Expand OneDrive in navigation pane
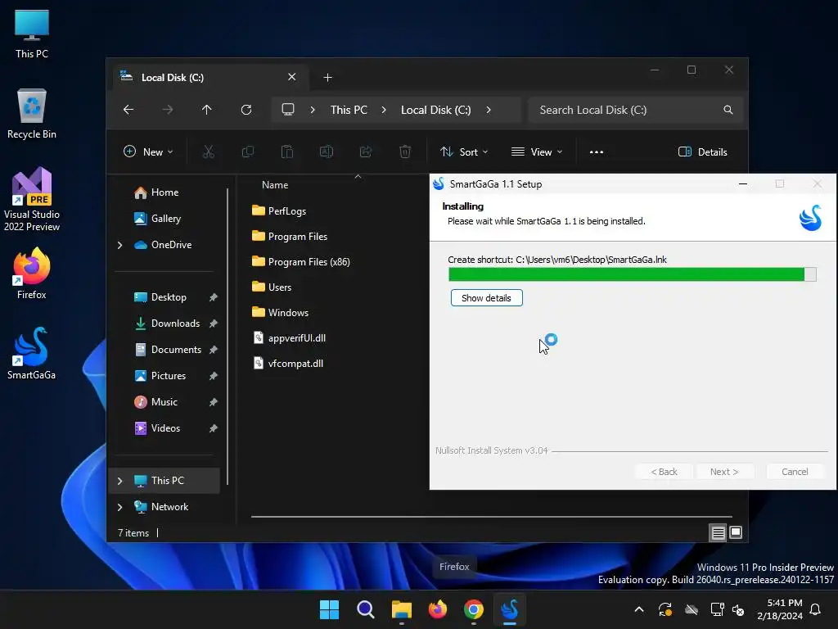Screen dimensions: 838x629 [x=119, y=245]
